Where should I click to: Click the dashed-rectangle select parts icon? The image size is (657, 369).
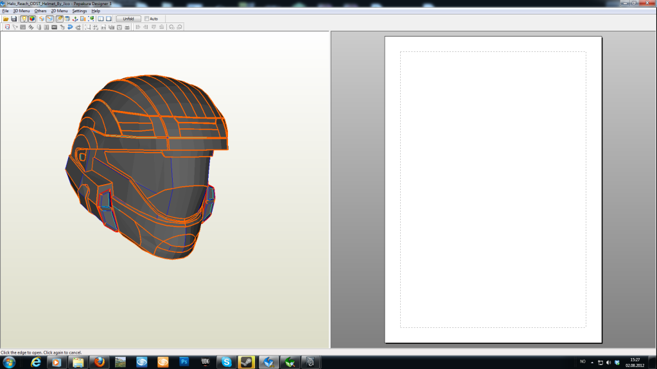(87, 27)
